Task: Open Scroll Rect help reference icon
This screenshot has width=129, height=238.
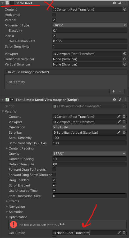Action: coord(114,3)
